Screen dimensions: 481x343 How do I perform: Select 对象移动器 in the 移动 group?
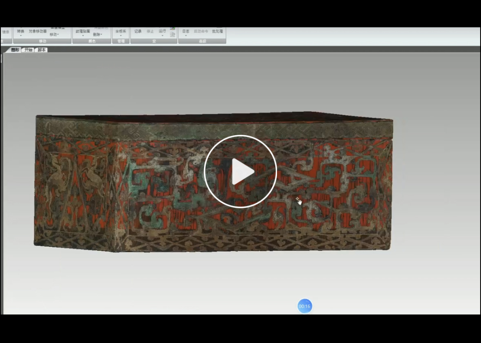coord(38,31)
